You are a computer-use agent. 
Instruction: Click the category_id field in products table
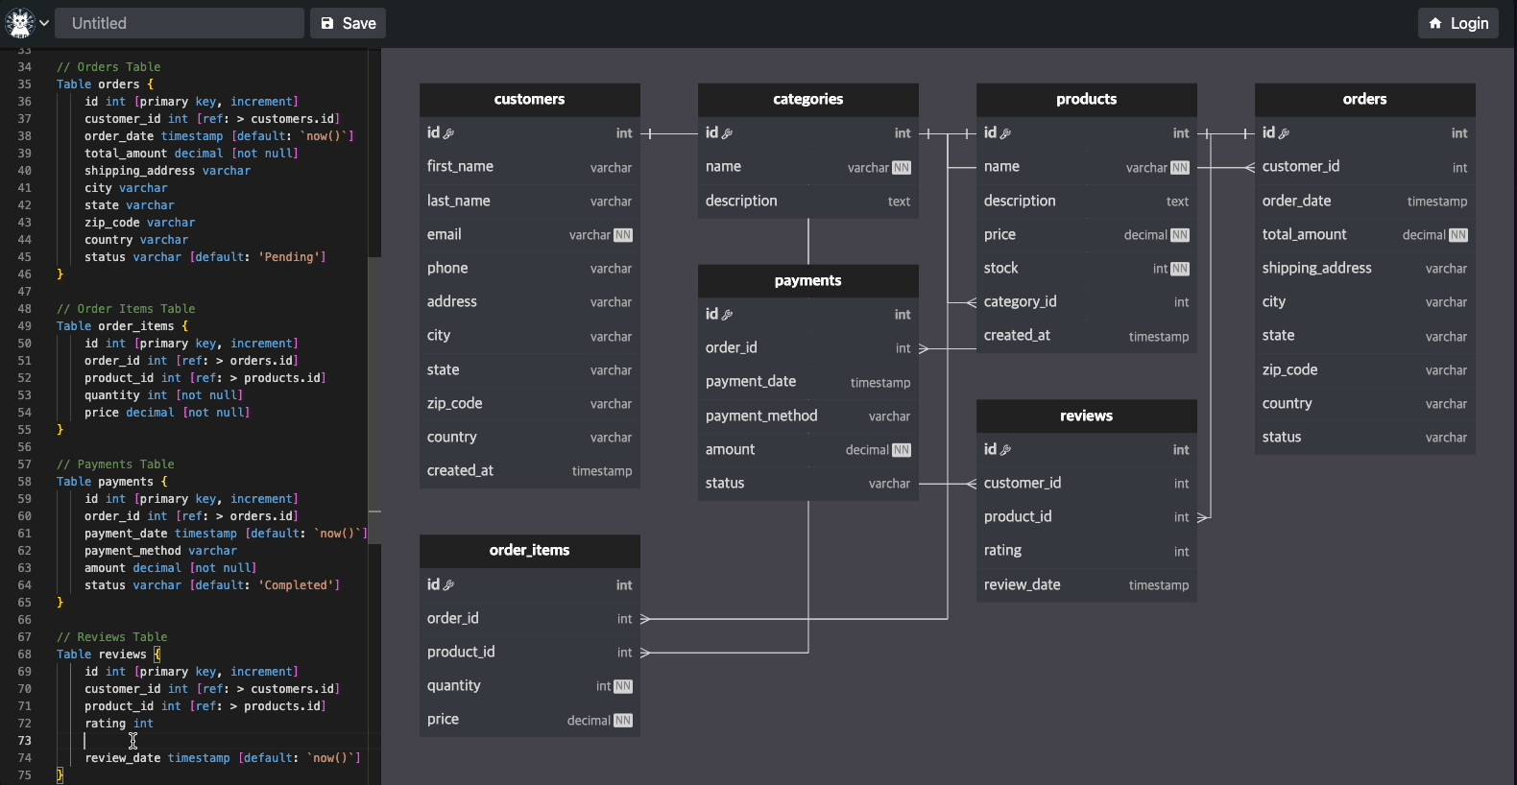pyautogui.click(x=1020, y=302)
